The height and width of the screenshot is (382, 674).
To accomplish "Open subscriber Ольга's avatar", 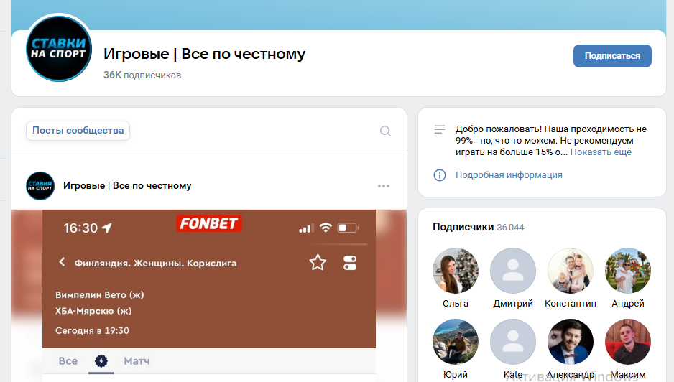I will pyautogui.click(x=456, y=271).
